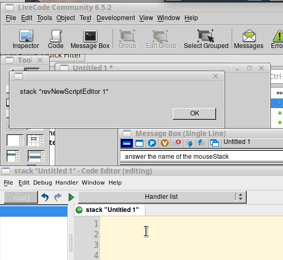Show front scripts in Message Box
The width and height of the screenshot is (283, 260).
point(189,143)
